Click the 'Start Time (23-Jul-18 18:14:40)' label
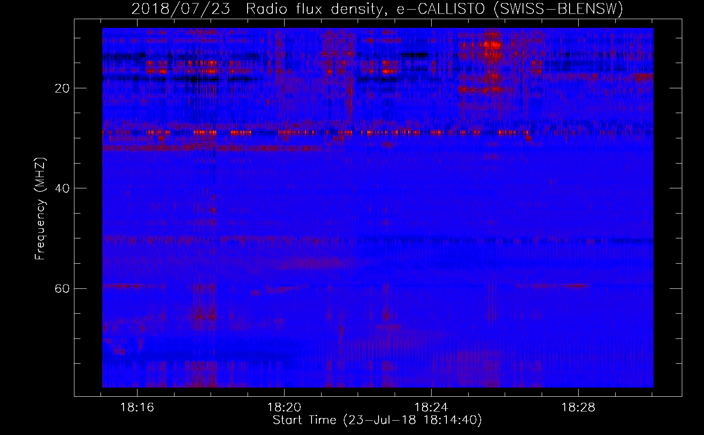The height and width of the screenshot is (435, 704). (377, 420)
